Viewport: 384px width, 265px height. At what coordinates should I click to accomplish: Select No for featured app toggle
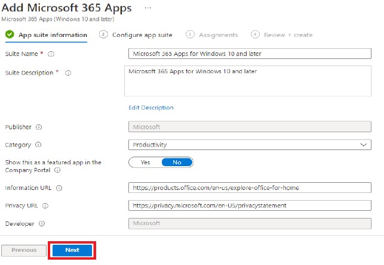coord(177,163)
